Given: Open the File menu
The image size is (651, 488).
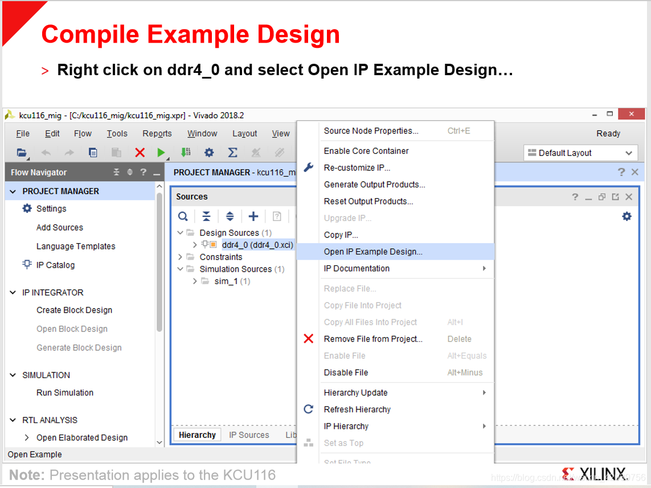Looking at the screenshot, I should (x=23, y=133).
